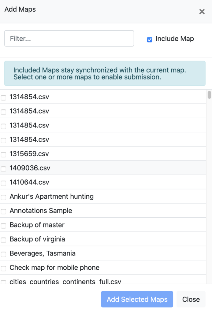Pick the Annotations Sample list item
This screenshot has width=212, height=313.
tap(41, 211)
